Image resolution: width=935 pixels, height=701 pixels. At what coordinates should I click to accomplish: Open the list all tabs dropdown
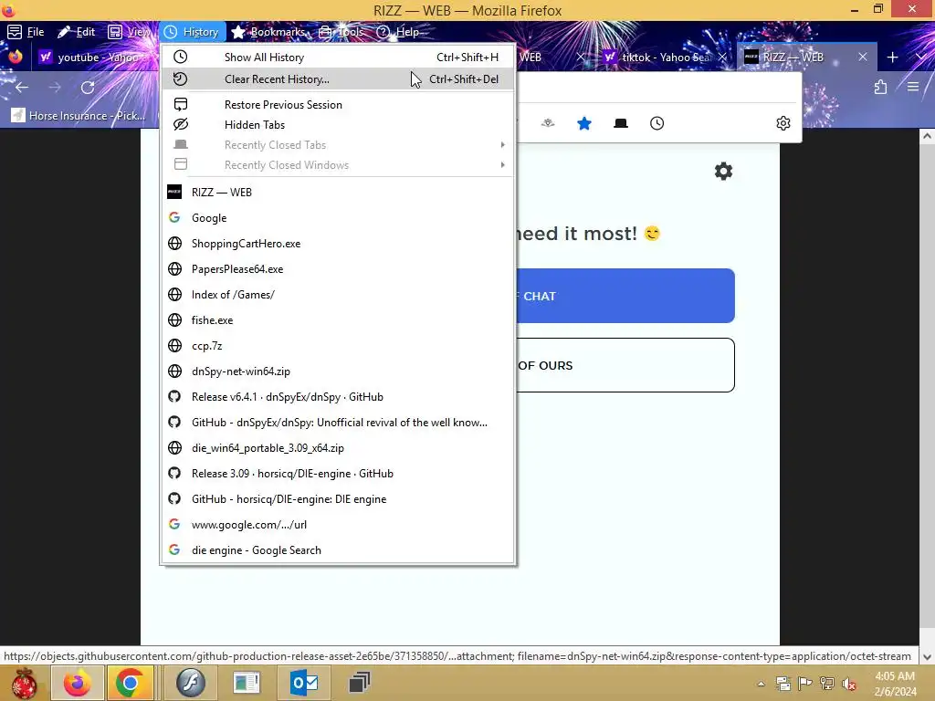(920, 58)
